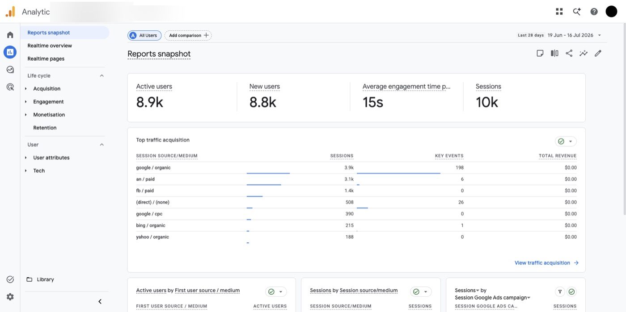Select the Active users metric card
This screenshot has width=626, height=312.
tap(182, 98)
